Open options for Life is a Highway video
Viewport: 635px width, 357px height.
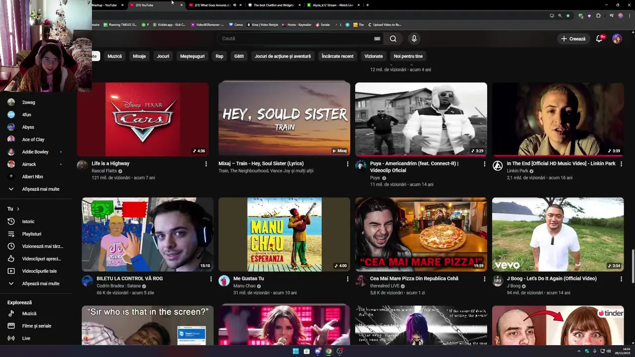pyautogui.click(x=206, y=164)
